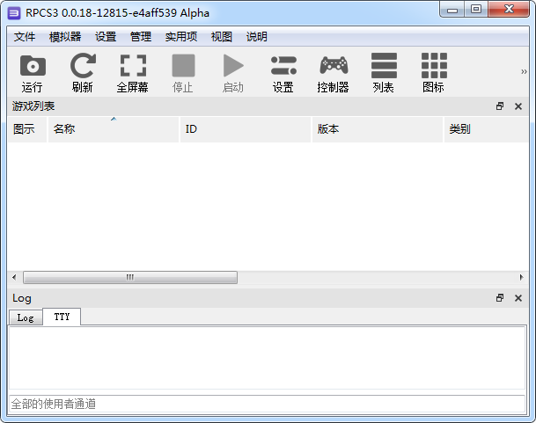Float the Log panel
The height and width of the screenshot is (423, 536).
point(500,298)
